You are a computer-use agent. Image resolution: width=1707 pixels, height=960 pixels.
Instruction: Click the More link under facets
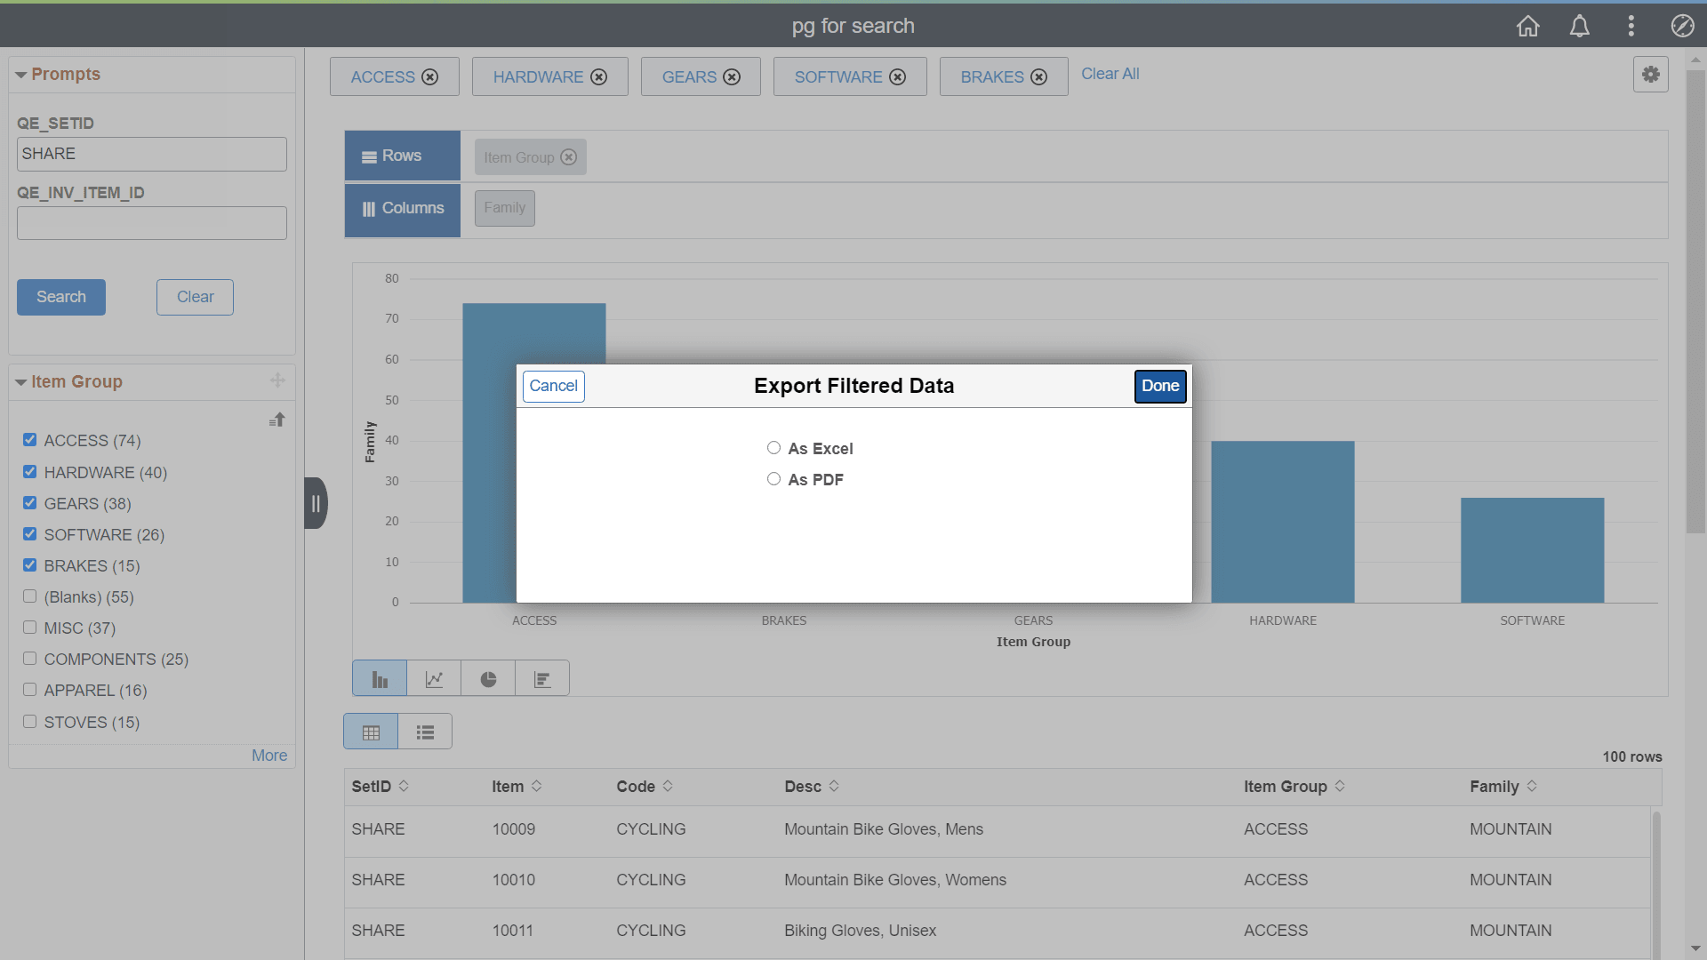pos(269,755)
